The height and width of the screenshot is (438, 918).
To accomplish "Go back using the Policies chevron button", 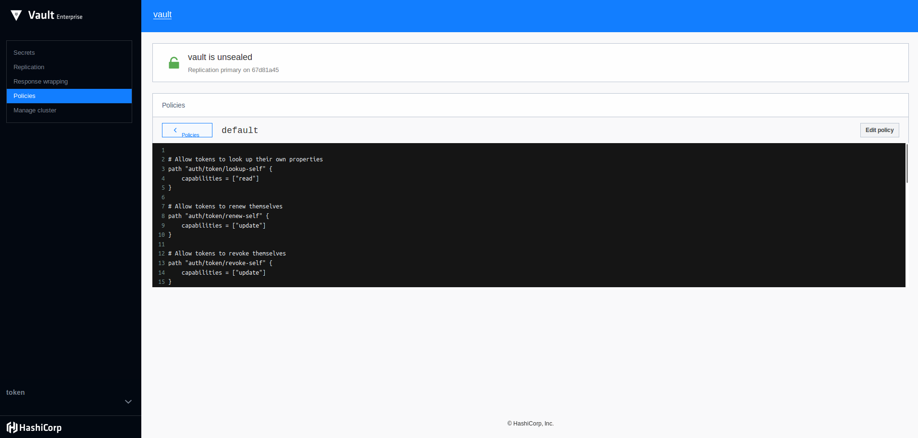I will pos(187,130).
